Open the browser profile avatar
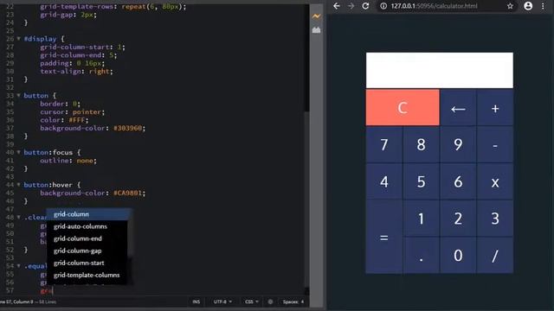The width and height of the screenshot is (554, 311). 528,6
